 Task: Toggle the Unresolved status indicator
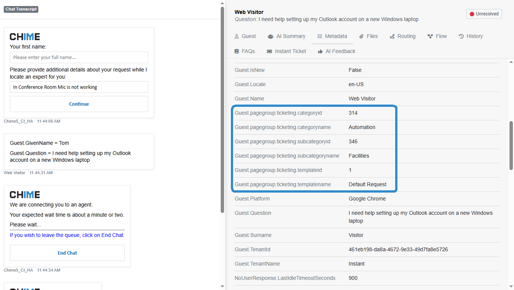tap(484, 14)
